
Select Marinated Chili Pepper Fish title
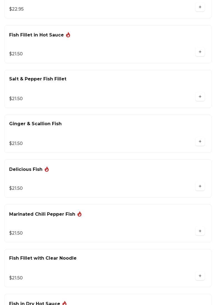[x=42, y=214]
